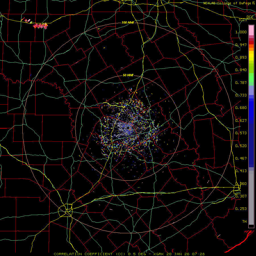The height and width of the screenshot is (256, 256).
Task: Click the 1.000 scale value
Action: click(x=241, y=32)
